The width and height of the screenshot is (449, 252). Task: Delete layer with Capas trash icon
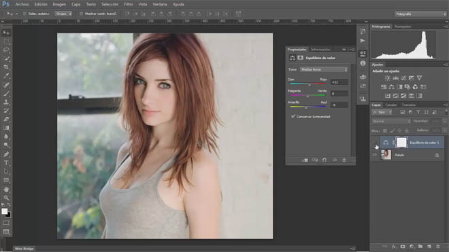click(438, 247)
